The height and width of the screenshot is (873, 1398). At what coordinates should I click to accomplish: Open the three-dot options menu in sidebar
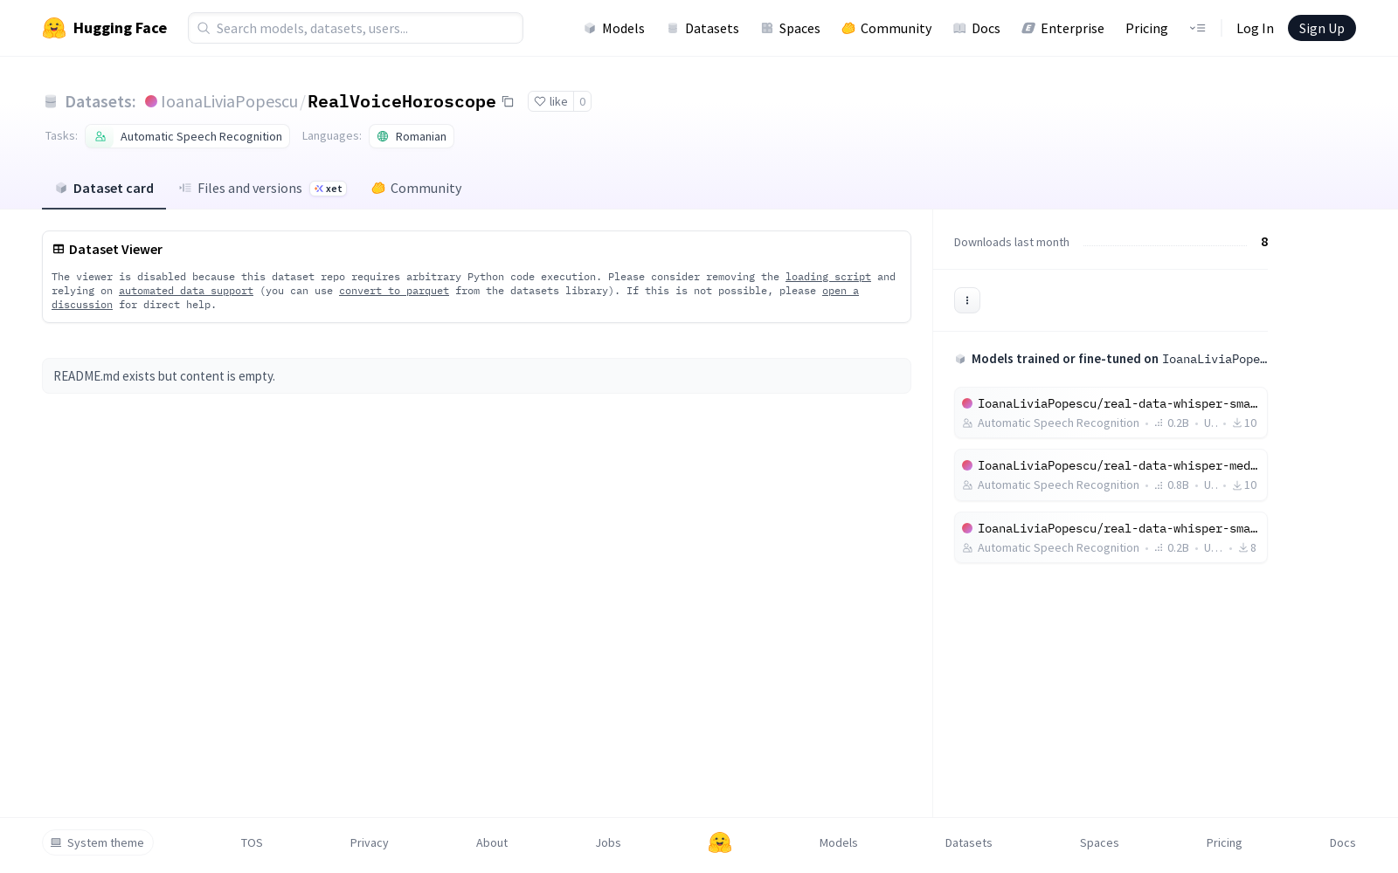967,300
